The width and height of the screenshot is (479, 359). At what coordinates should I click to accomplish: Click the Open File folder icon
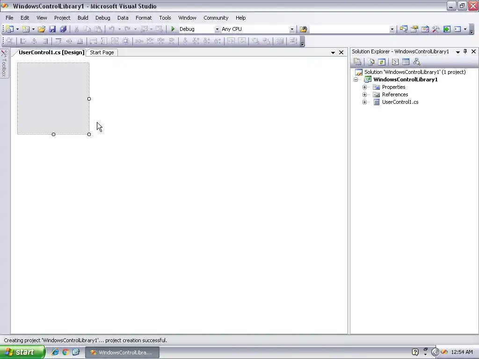(x=42, y=29)
